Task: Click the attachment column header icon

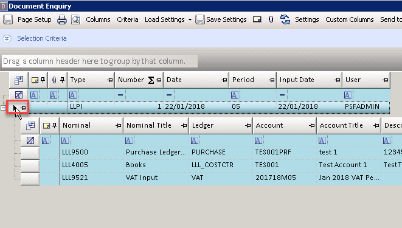Action: point(54,80)
